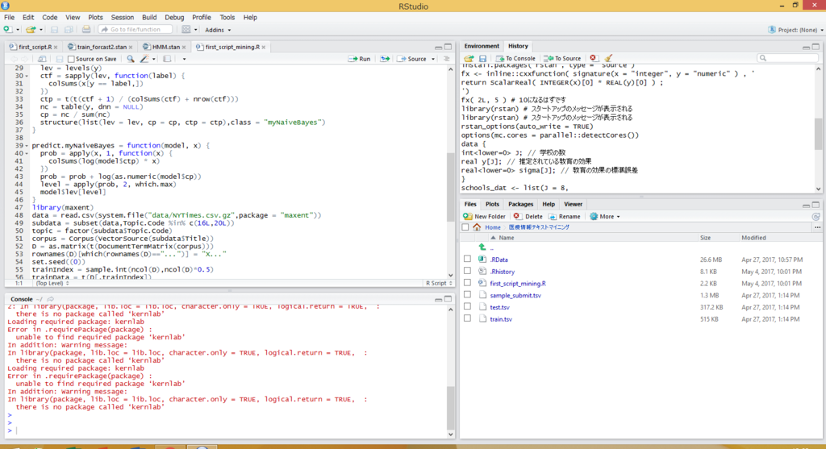Toggle Source on Save checkbox
This screenshot has height=449, width=826.
tap(71, 59)
